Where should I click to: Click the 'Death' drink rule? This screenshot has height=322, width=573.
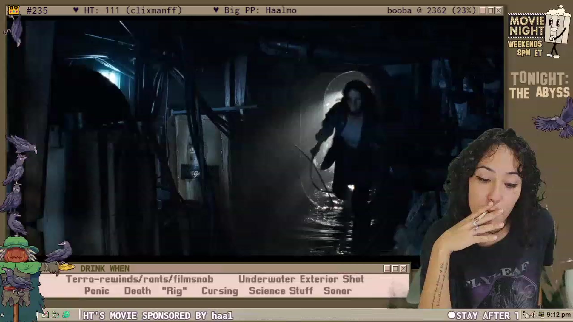[x=138, y=291]
